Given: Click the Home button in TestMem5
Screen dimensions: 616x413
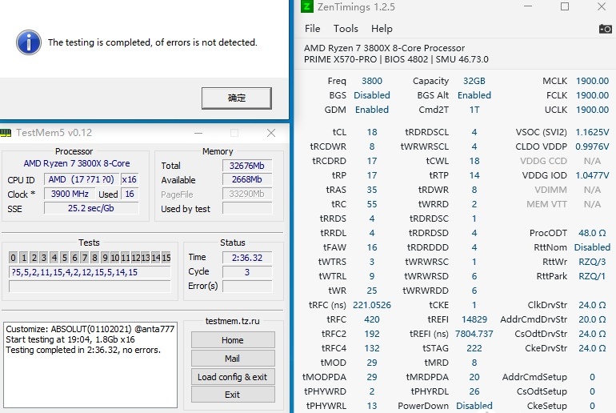Looking at the screenshot, I should point(233,340).
